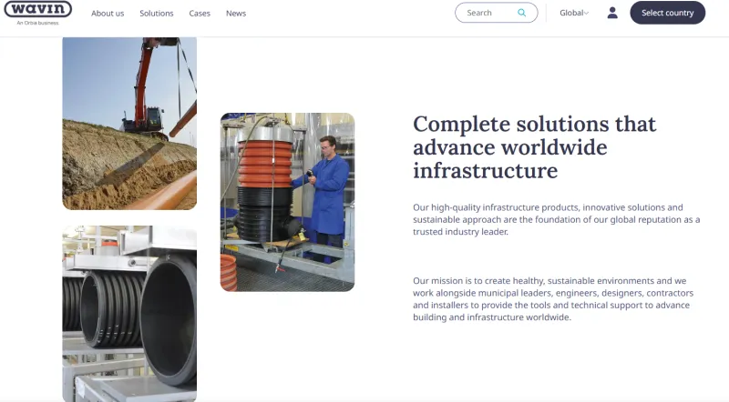Click the technician in blue coat photo
The width and height of the screenshot is (729, 402).
pyautogui.click(x=287, y=202)
